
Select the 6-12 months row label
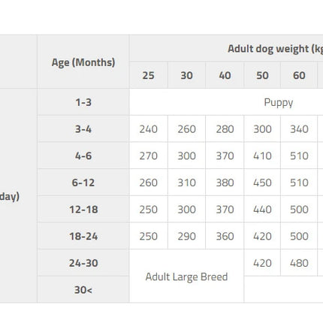click(83, 183)
